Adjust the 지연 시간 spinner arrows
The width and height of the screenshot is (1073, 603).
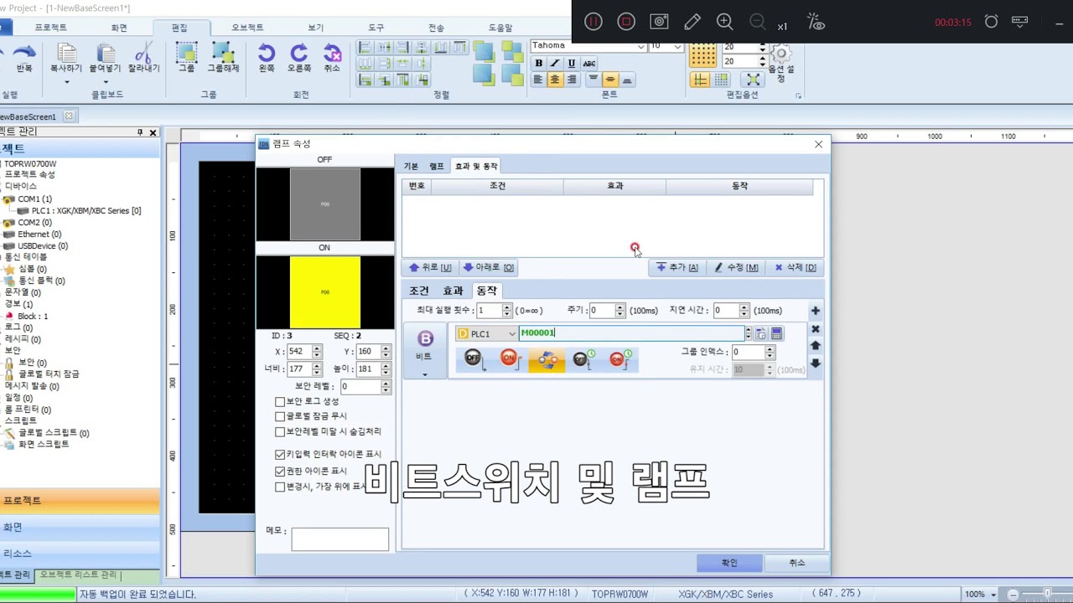pyautogui.click(x=743, y=311)
